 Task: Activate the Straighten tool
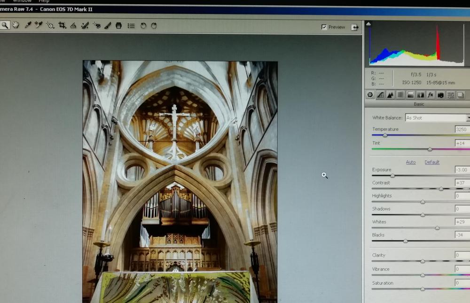73,26
